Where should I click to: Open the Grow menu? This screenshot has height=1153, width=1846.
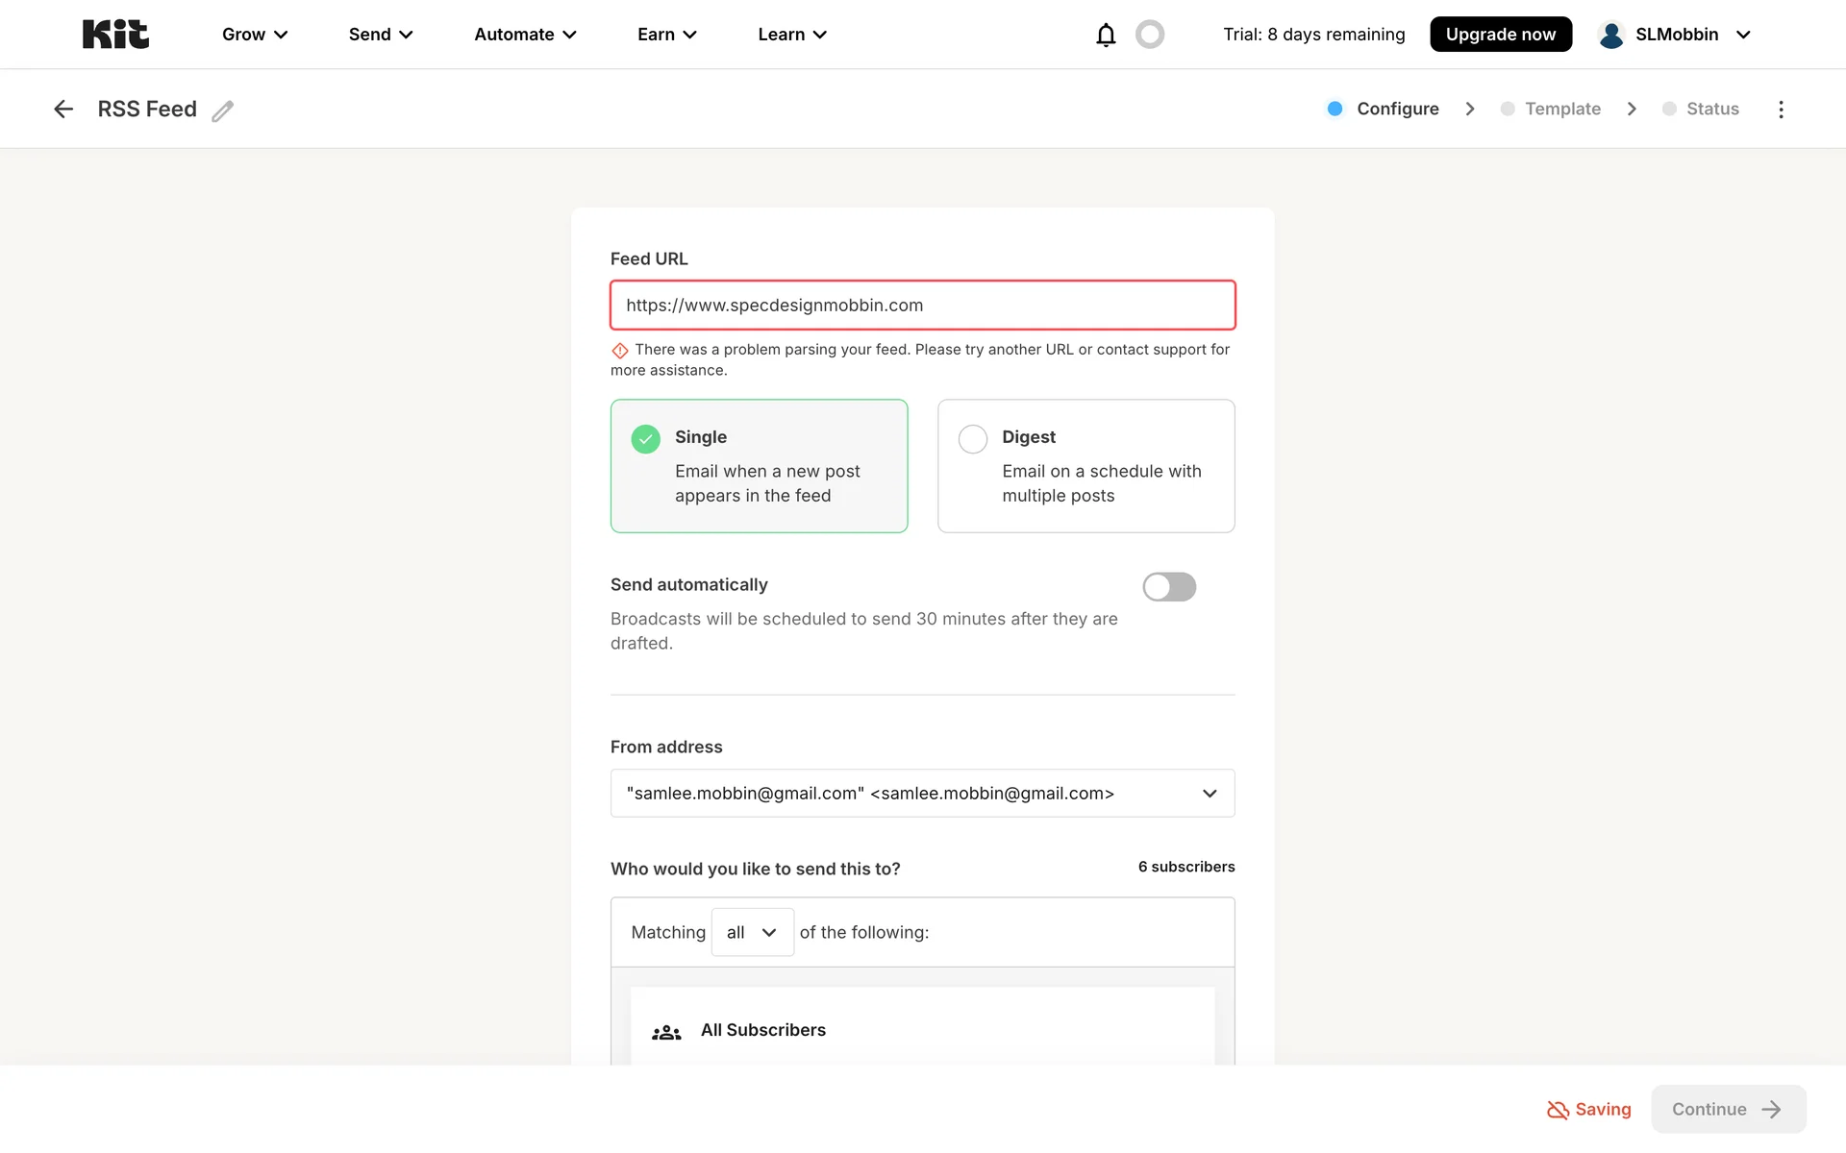tap(255, 35)
